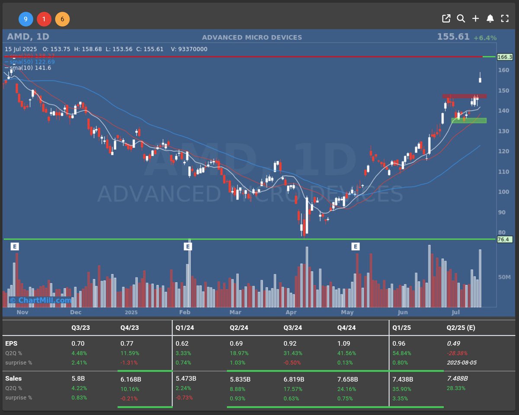Image resolution: width=519 pixels, height=415 pixels.
Task: Click the Q3/24 column header
Action: click(x=293, y=328)
